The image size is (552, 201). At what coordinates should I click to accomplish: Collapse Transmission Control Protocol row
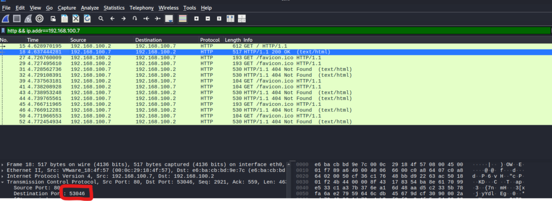3,182
